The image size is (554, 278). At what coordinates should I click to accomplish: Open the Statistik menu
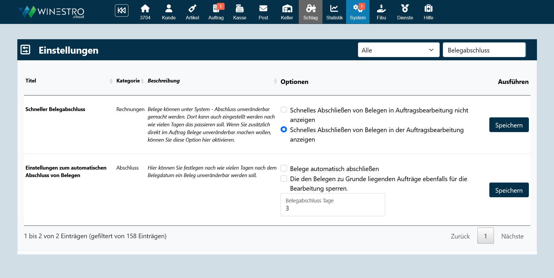pyautogui.click(x=334, y=12)
